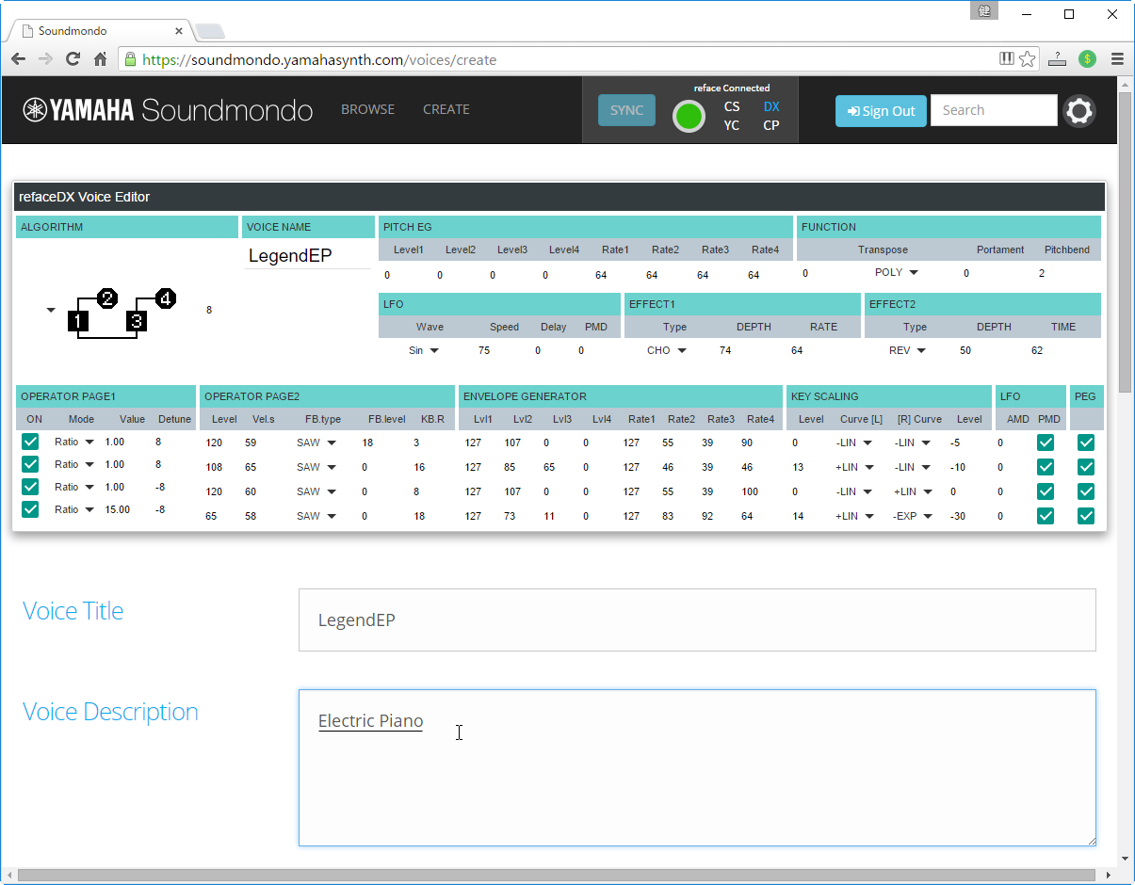Open the POLY mode dropdown

coord(897,273)
